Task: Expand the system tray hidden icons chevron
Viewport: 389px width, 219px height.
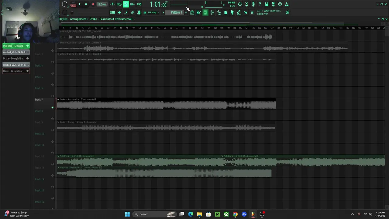Action: tap(353, 214)
